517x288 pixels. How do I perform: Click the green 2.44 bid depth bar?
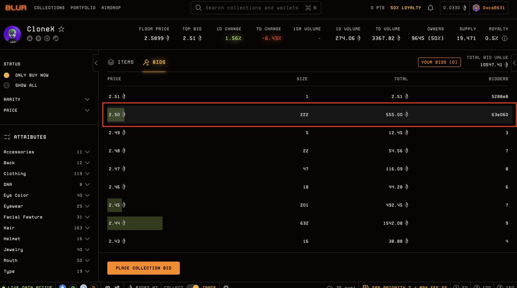tap(134, 223)
